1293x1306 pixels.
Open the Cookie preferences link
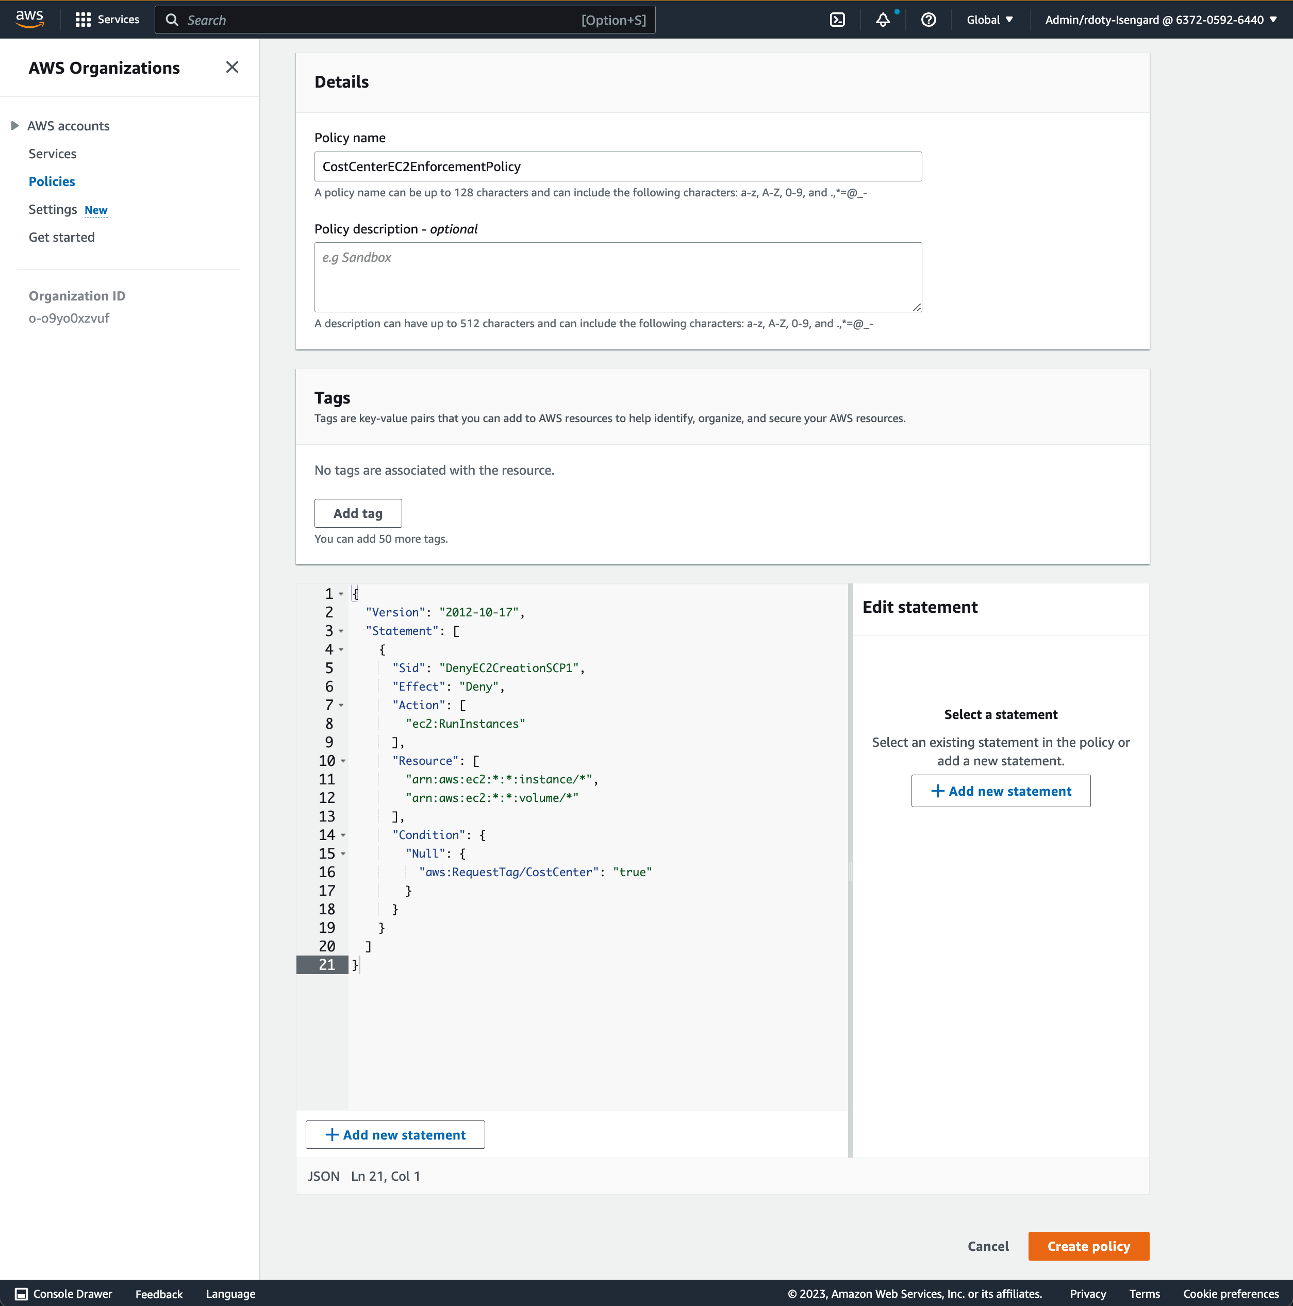[x=1231, y=1293]
